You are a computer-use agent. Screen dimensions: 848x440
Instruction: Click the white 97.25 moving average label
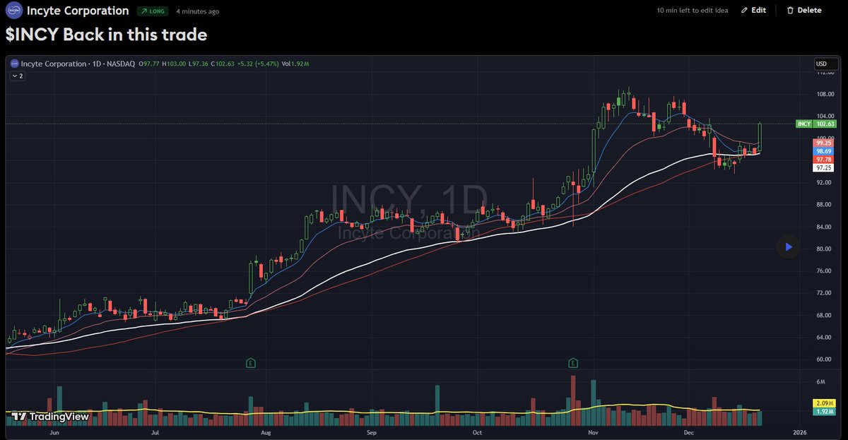click(x=825, y=168)
